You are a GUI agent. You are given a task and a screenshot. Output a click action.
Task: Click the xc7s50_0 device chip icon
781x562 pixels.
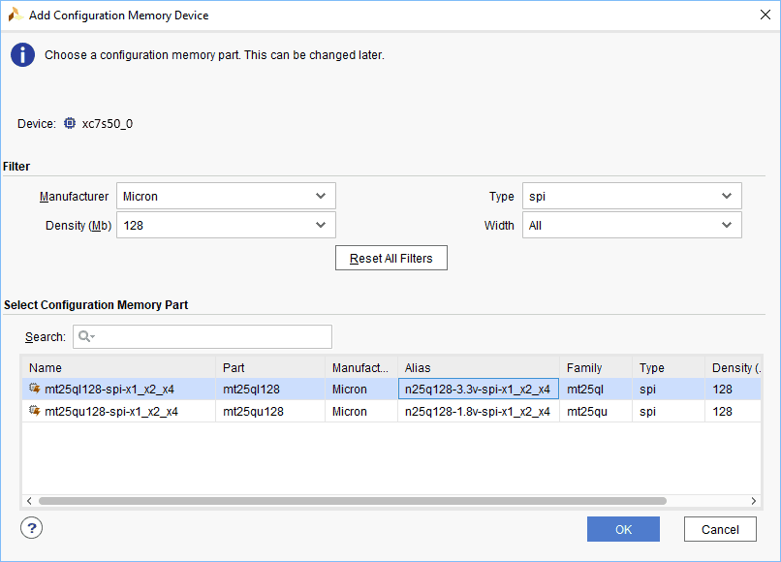[x=70, y=124]
